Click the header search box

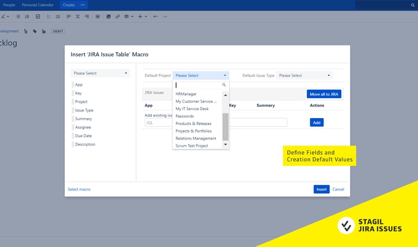click(x=386, y=5)
